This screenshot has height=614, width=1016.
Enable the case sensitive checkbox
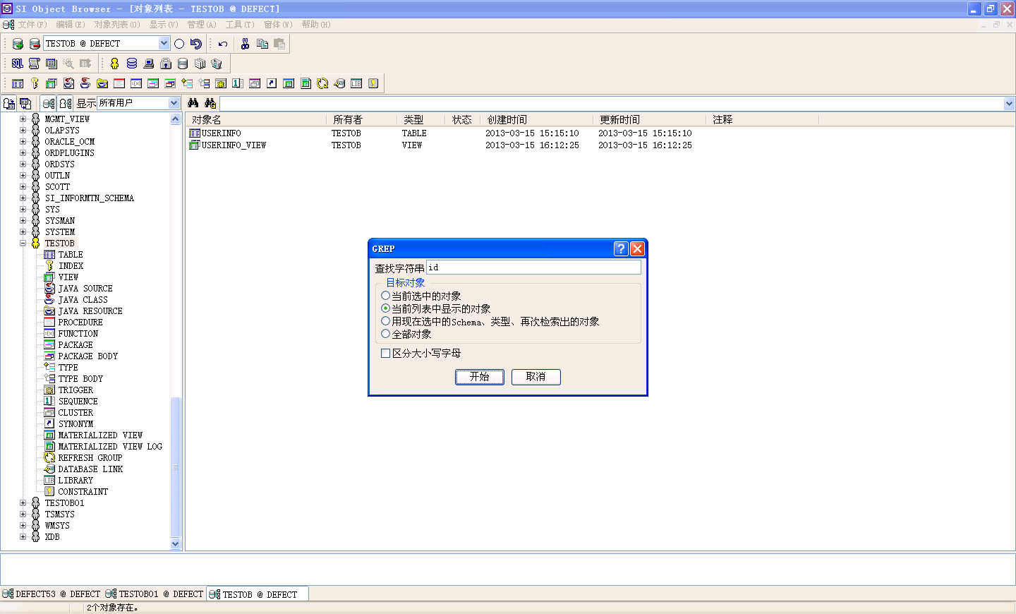point(386,354)
